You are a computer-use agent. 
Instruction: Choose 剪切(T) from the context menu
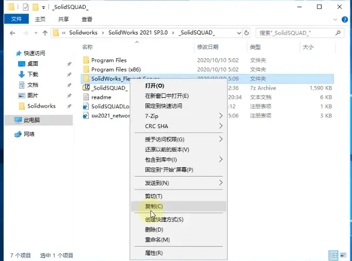(x=179, y=196)
